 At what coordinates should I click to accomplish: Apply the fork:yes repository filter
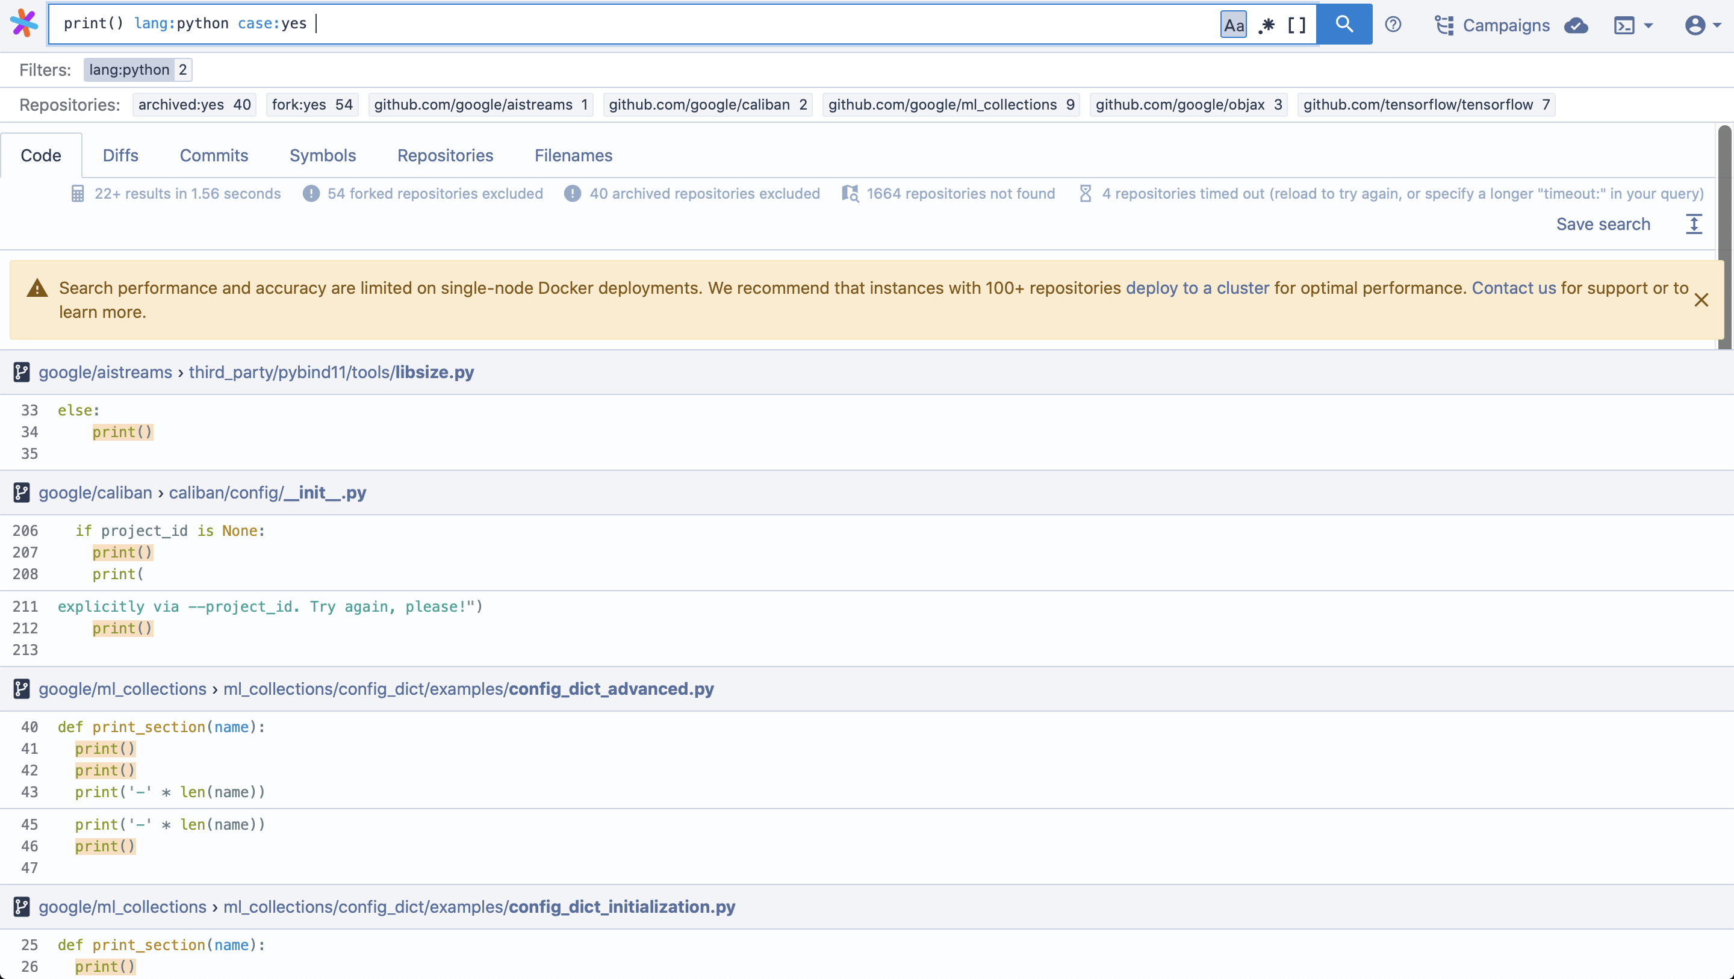312,104
